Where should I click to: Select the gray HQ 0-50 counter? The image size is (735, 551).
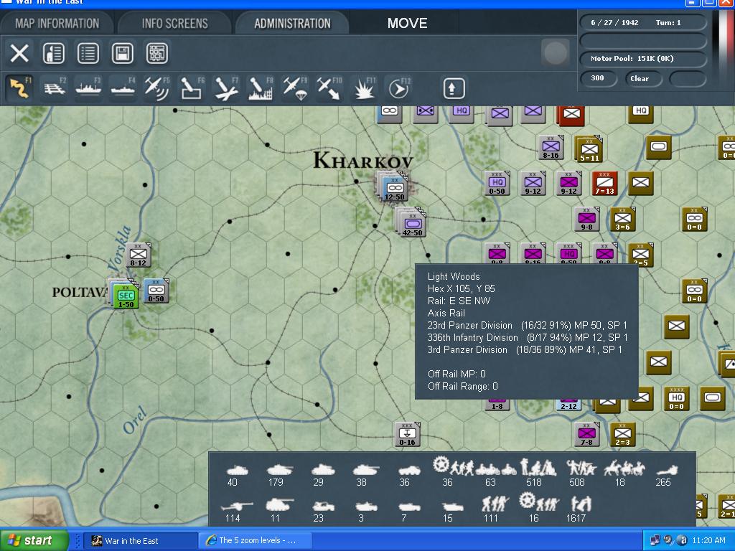[x=497, y=183]
